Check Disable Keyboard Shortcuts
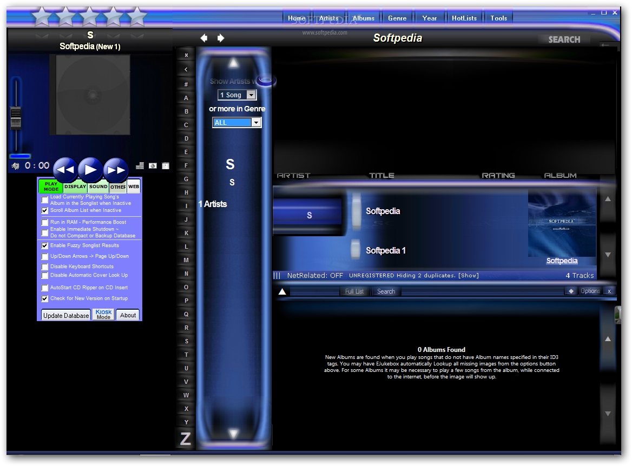This screenshot has width=632, height=466. (44, 266)
